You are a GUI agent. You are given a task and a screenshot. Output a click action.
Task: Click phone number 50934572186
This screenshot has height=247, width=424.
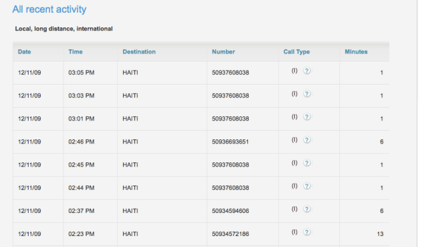click(230, 234)
